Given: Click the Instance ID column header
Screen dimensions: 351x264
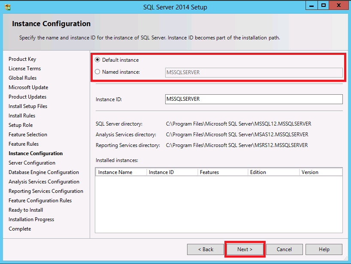Looking at the screenshot, I should click(x=171, y=172).
